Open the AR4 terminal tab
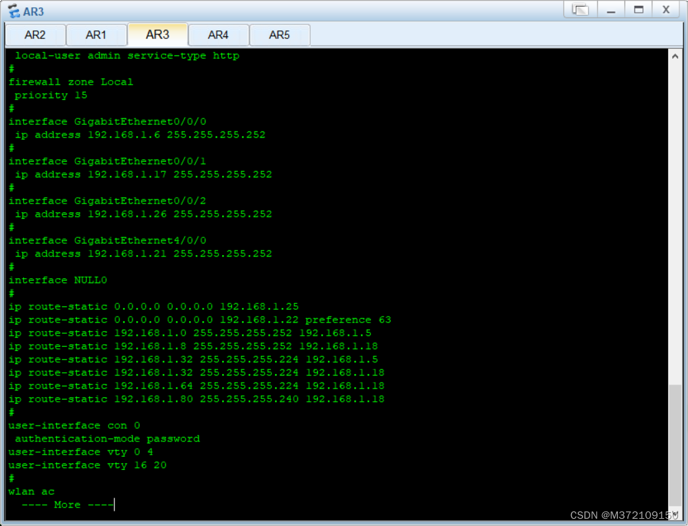This screenshot has height=526, width=688. coord(218,34)
